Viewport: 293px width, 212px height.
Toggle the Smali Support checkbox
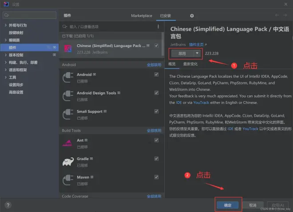coord(156,111)
